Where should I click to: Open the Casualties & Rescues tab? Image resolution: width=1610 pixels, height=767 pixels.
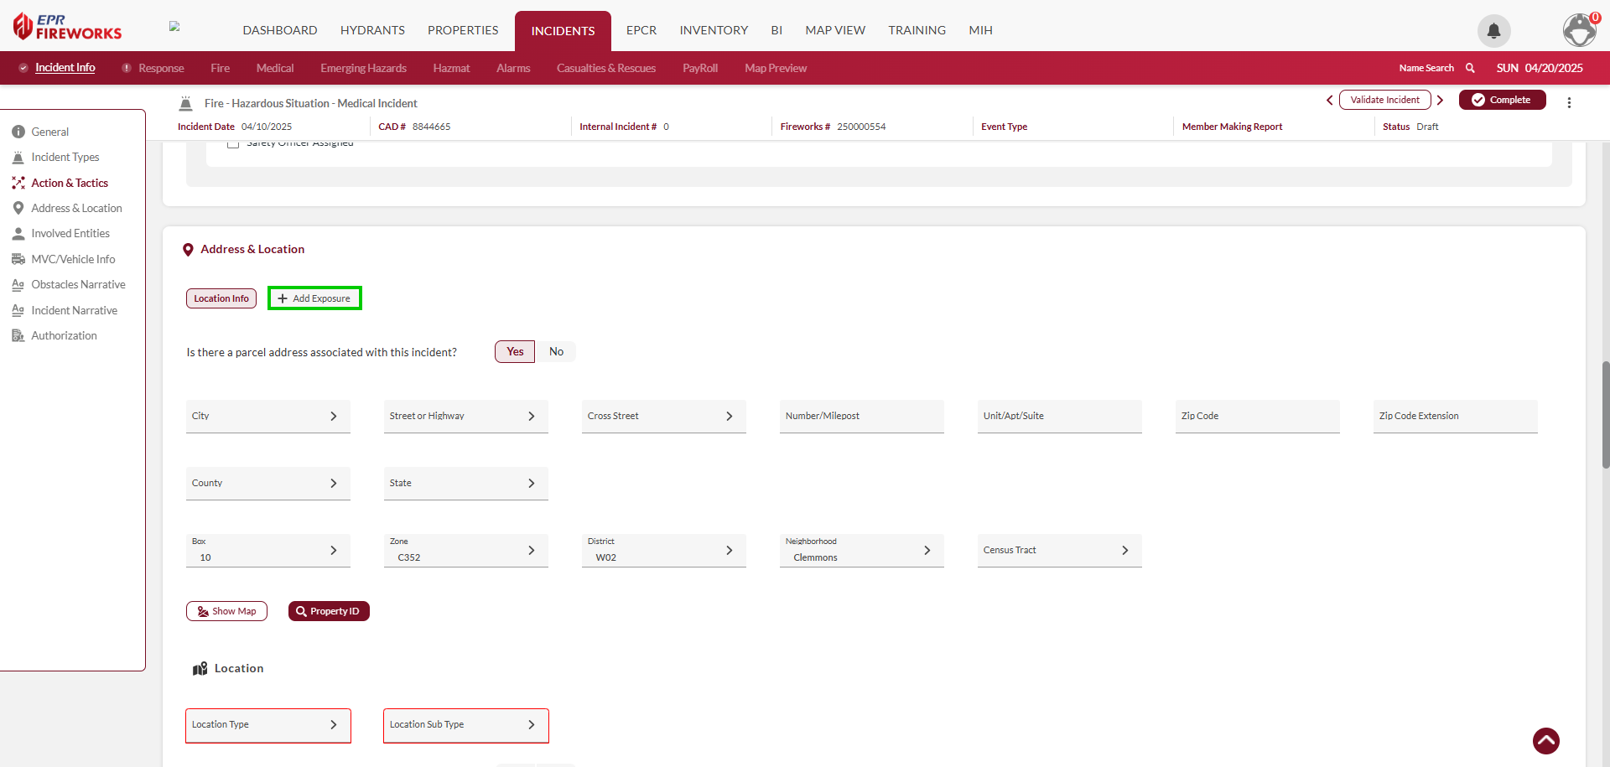(605, 68)
